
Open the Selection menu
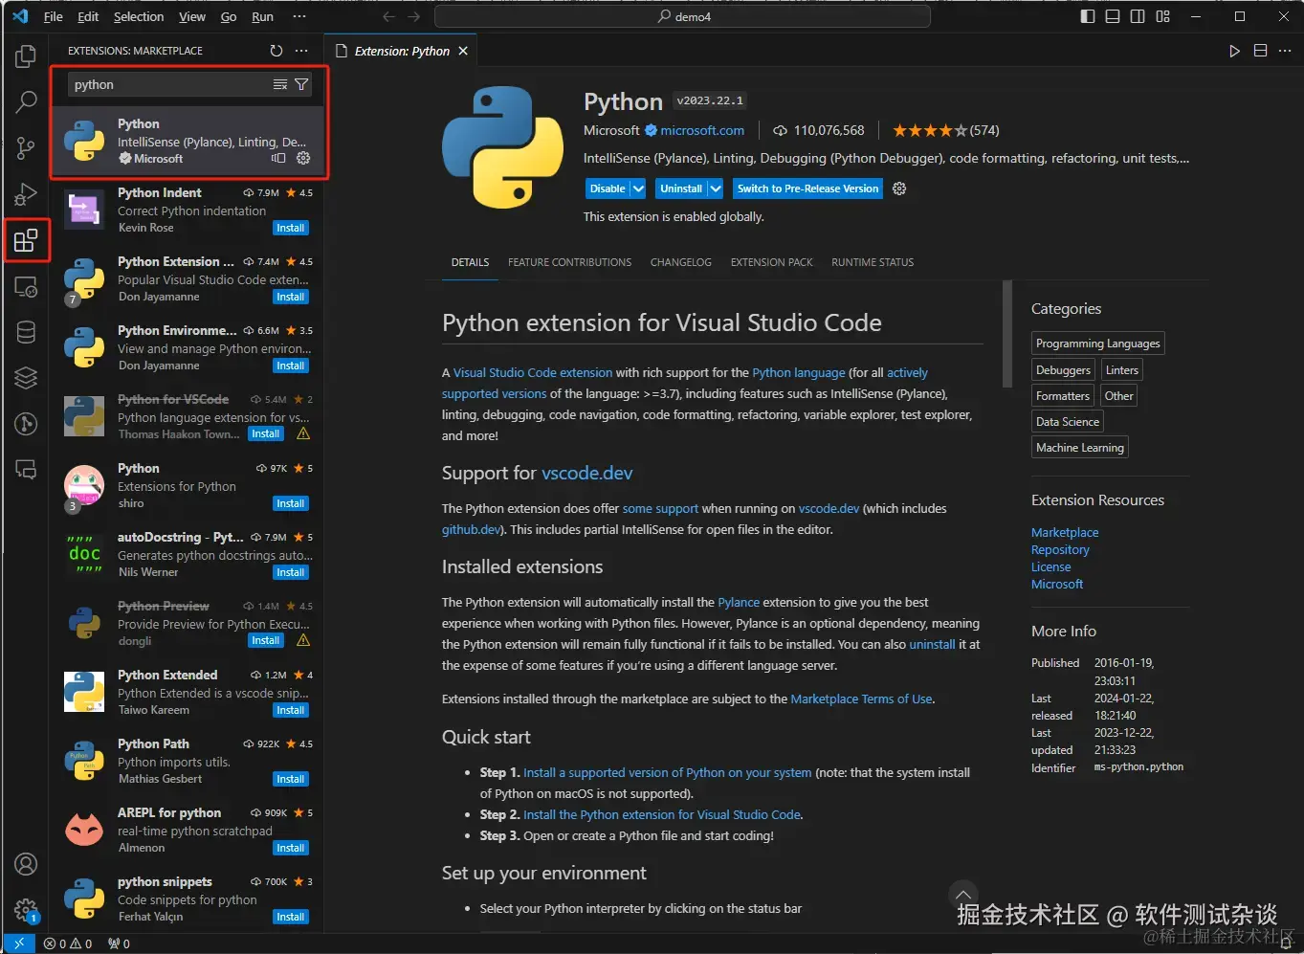139,16
